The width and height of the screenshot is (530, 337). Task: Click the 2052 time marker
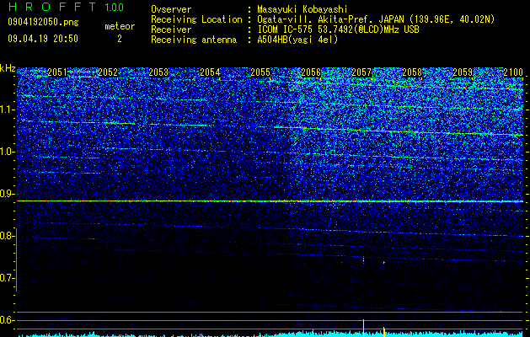[x=108, y=72]
